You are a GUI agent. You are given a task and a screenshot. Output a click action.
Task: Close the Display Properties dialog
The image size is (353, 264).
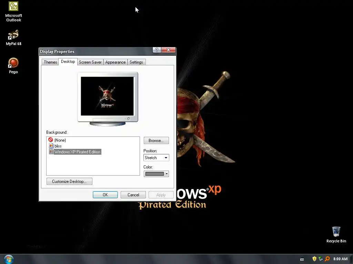pyautogui.click(x=168, y=50)
